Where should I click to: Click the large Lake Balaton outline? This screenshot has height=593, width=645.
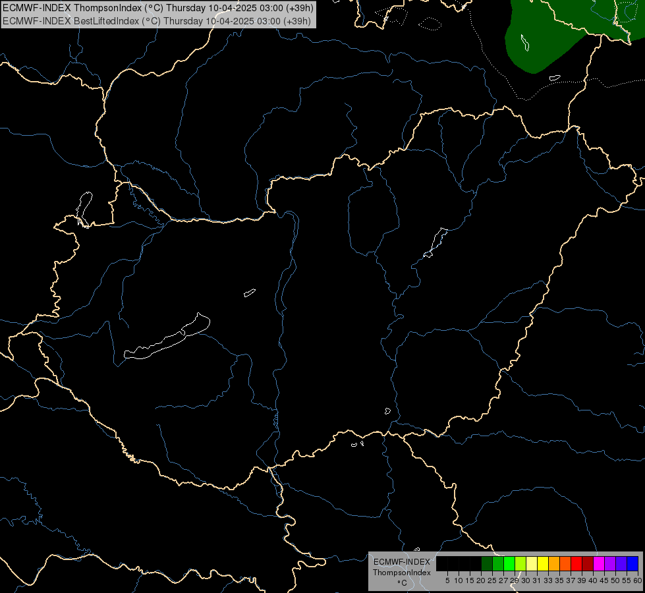pyautogui.click(x=167, y=336)
